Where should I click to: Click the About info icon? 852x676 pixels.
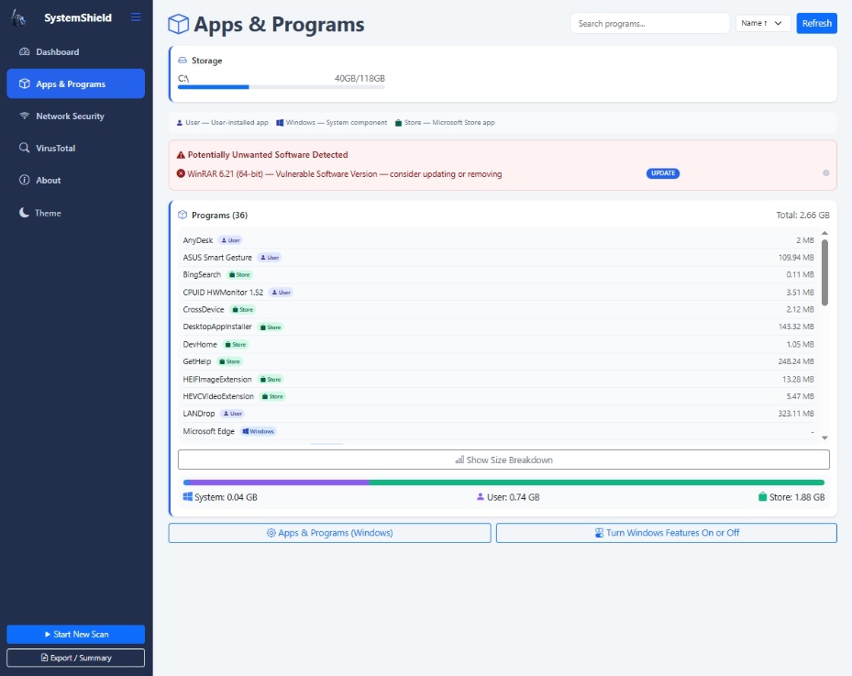pos(25,181)
